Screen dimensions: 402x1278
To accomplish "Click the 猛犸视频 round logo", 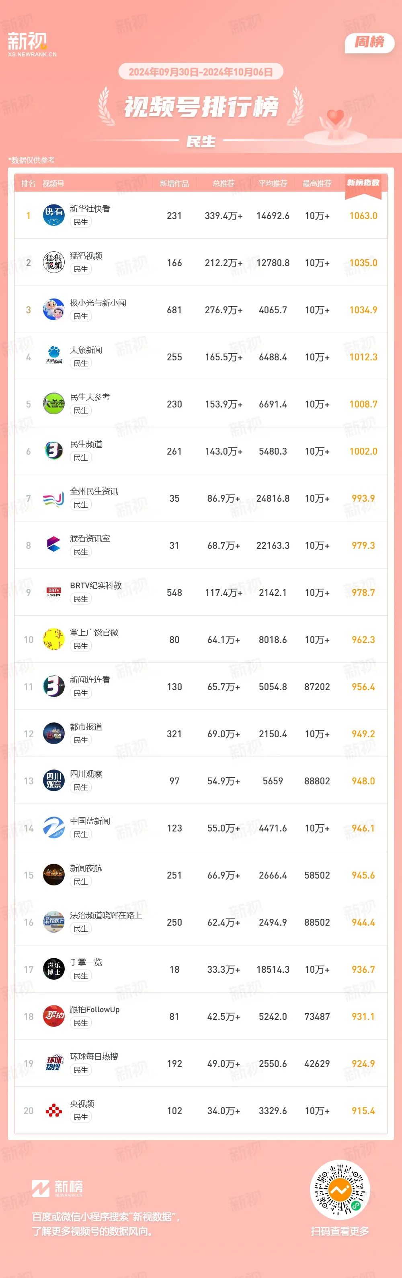I will [53, 263].
